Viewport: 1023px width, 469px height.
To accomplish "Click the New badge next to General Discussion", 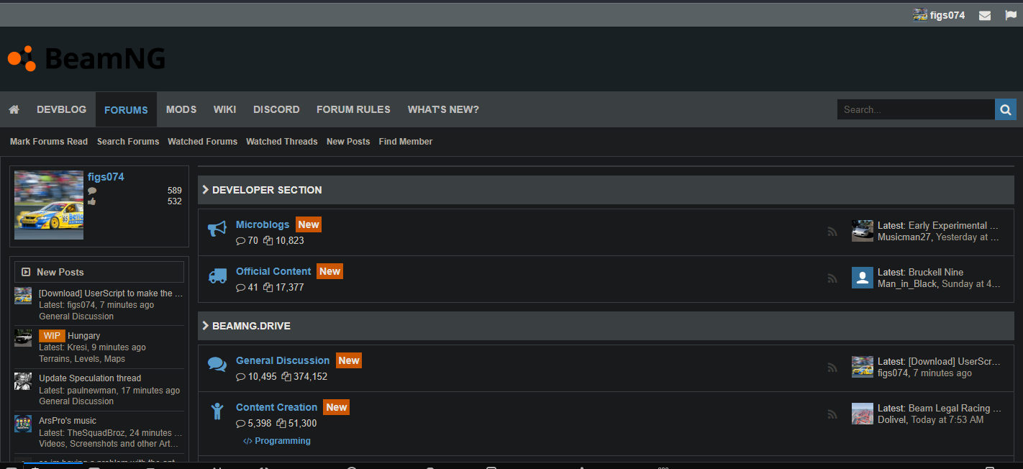I will [349, 360].
